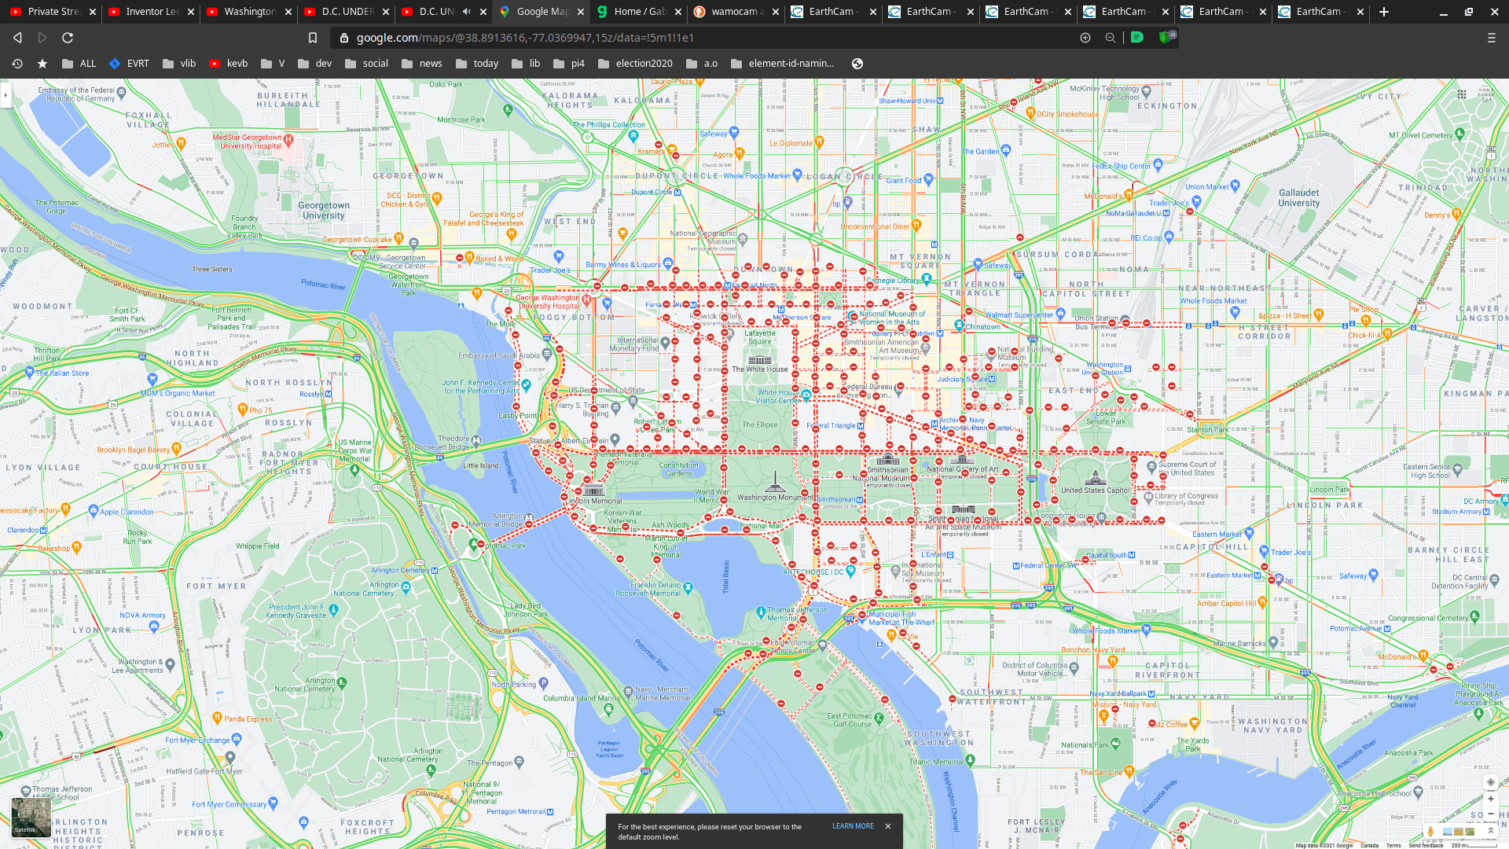This screenshot has height=849, width=1509.
Task: Select MedStar Georgetown University Hospital pin
Action: (x=288, y=140)
